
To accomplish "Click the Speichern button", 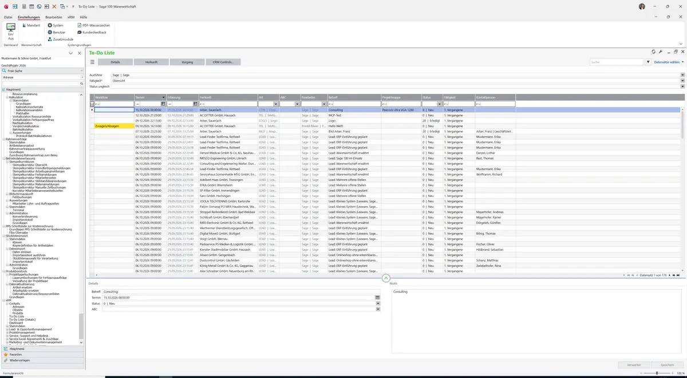I will [x=667, y=365].
